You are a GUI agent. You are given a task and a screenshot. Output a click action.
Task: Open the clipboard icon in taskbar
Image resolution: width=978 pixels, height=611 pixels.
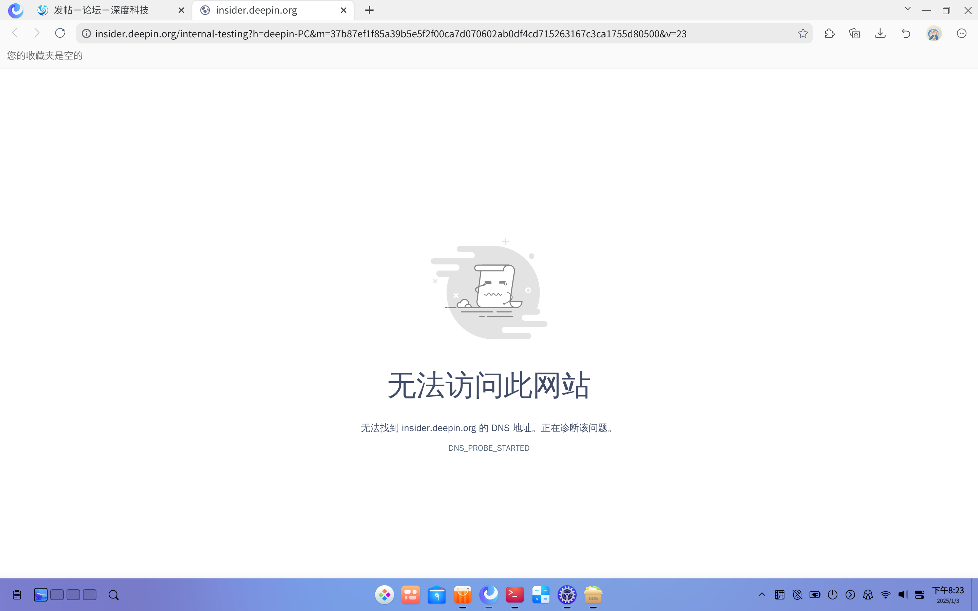click(17, 595)
